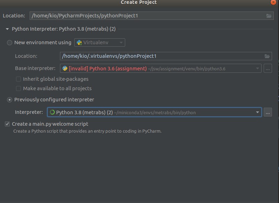Screen dimensions: 279x203
Task: Click the ellipsis button next to Interpreter
Action: tap(267, 112)
